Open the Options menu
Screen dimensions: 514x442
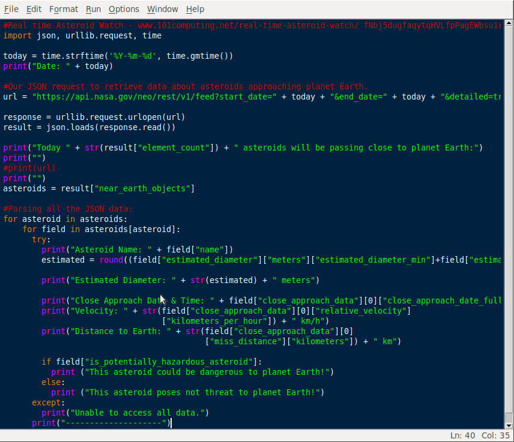point(124,9)
